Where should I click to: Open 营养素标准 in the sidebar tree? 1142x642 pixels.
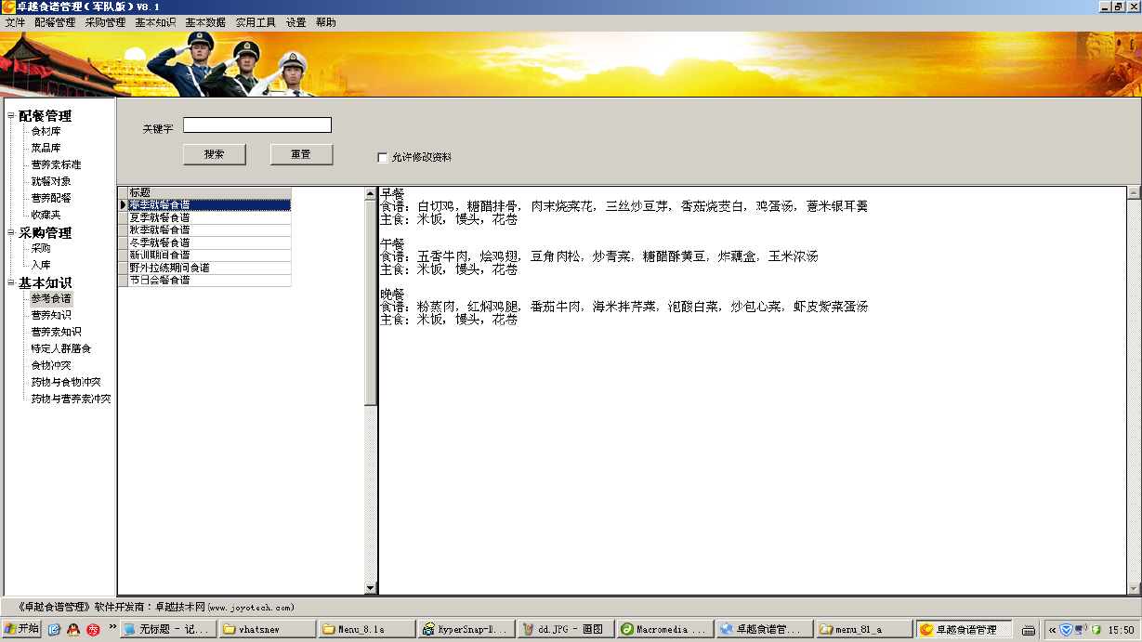click(x=56, y=165)
